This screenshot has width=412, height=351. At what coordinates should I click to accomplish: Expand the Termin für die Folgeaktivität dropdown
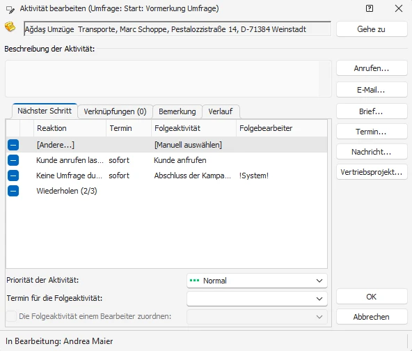tap(257, 298)
